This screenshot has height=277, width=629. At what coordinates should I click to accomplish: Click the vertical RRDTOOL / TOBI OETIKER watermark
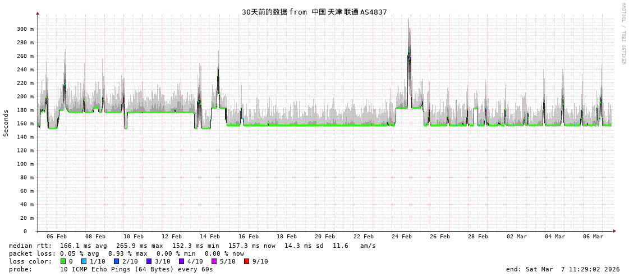click(x=623, y=34)
